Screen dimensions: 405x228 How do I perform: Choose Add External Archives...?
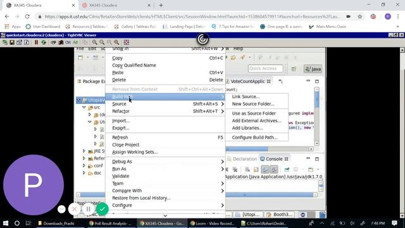[x=256, y=121]
